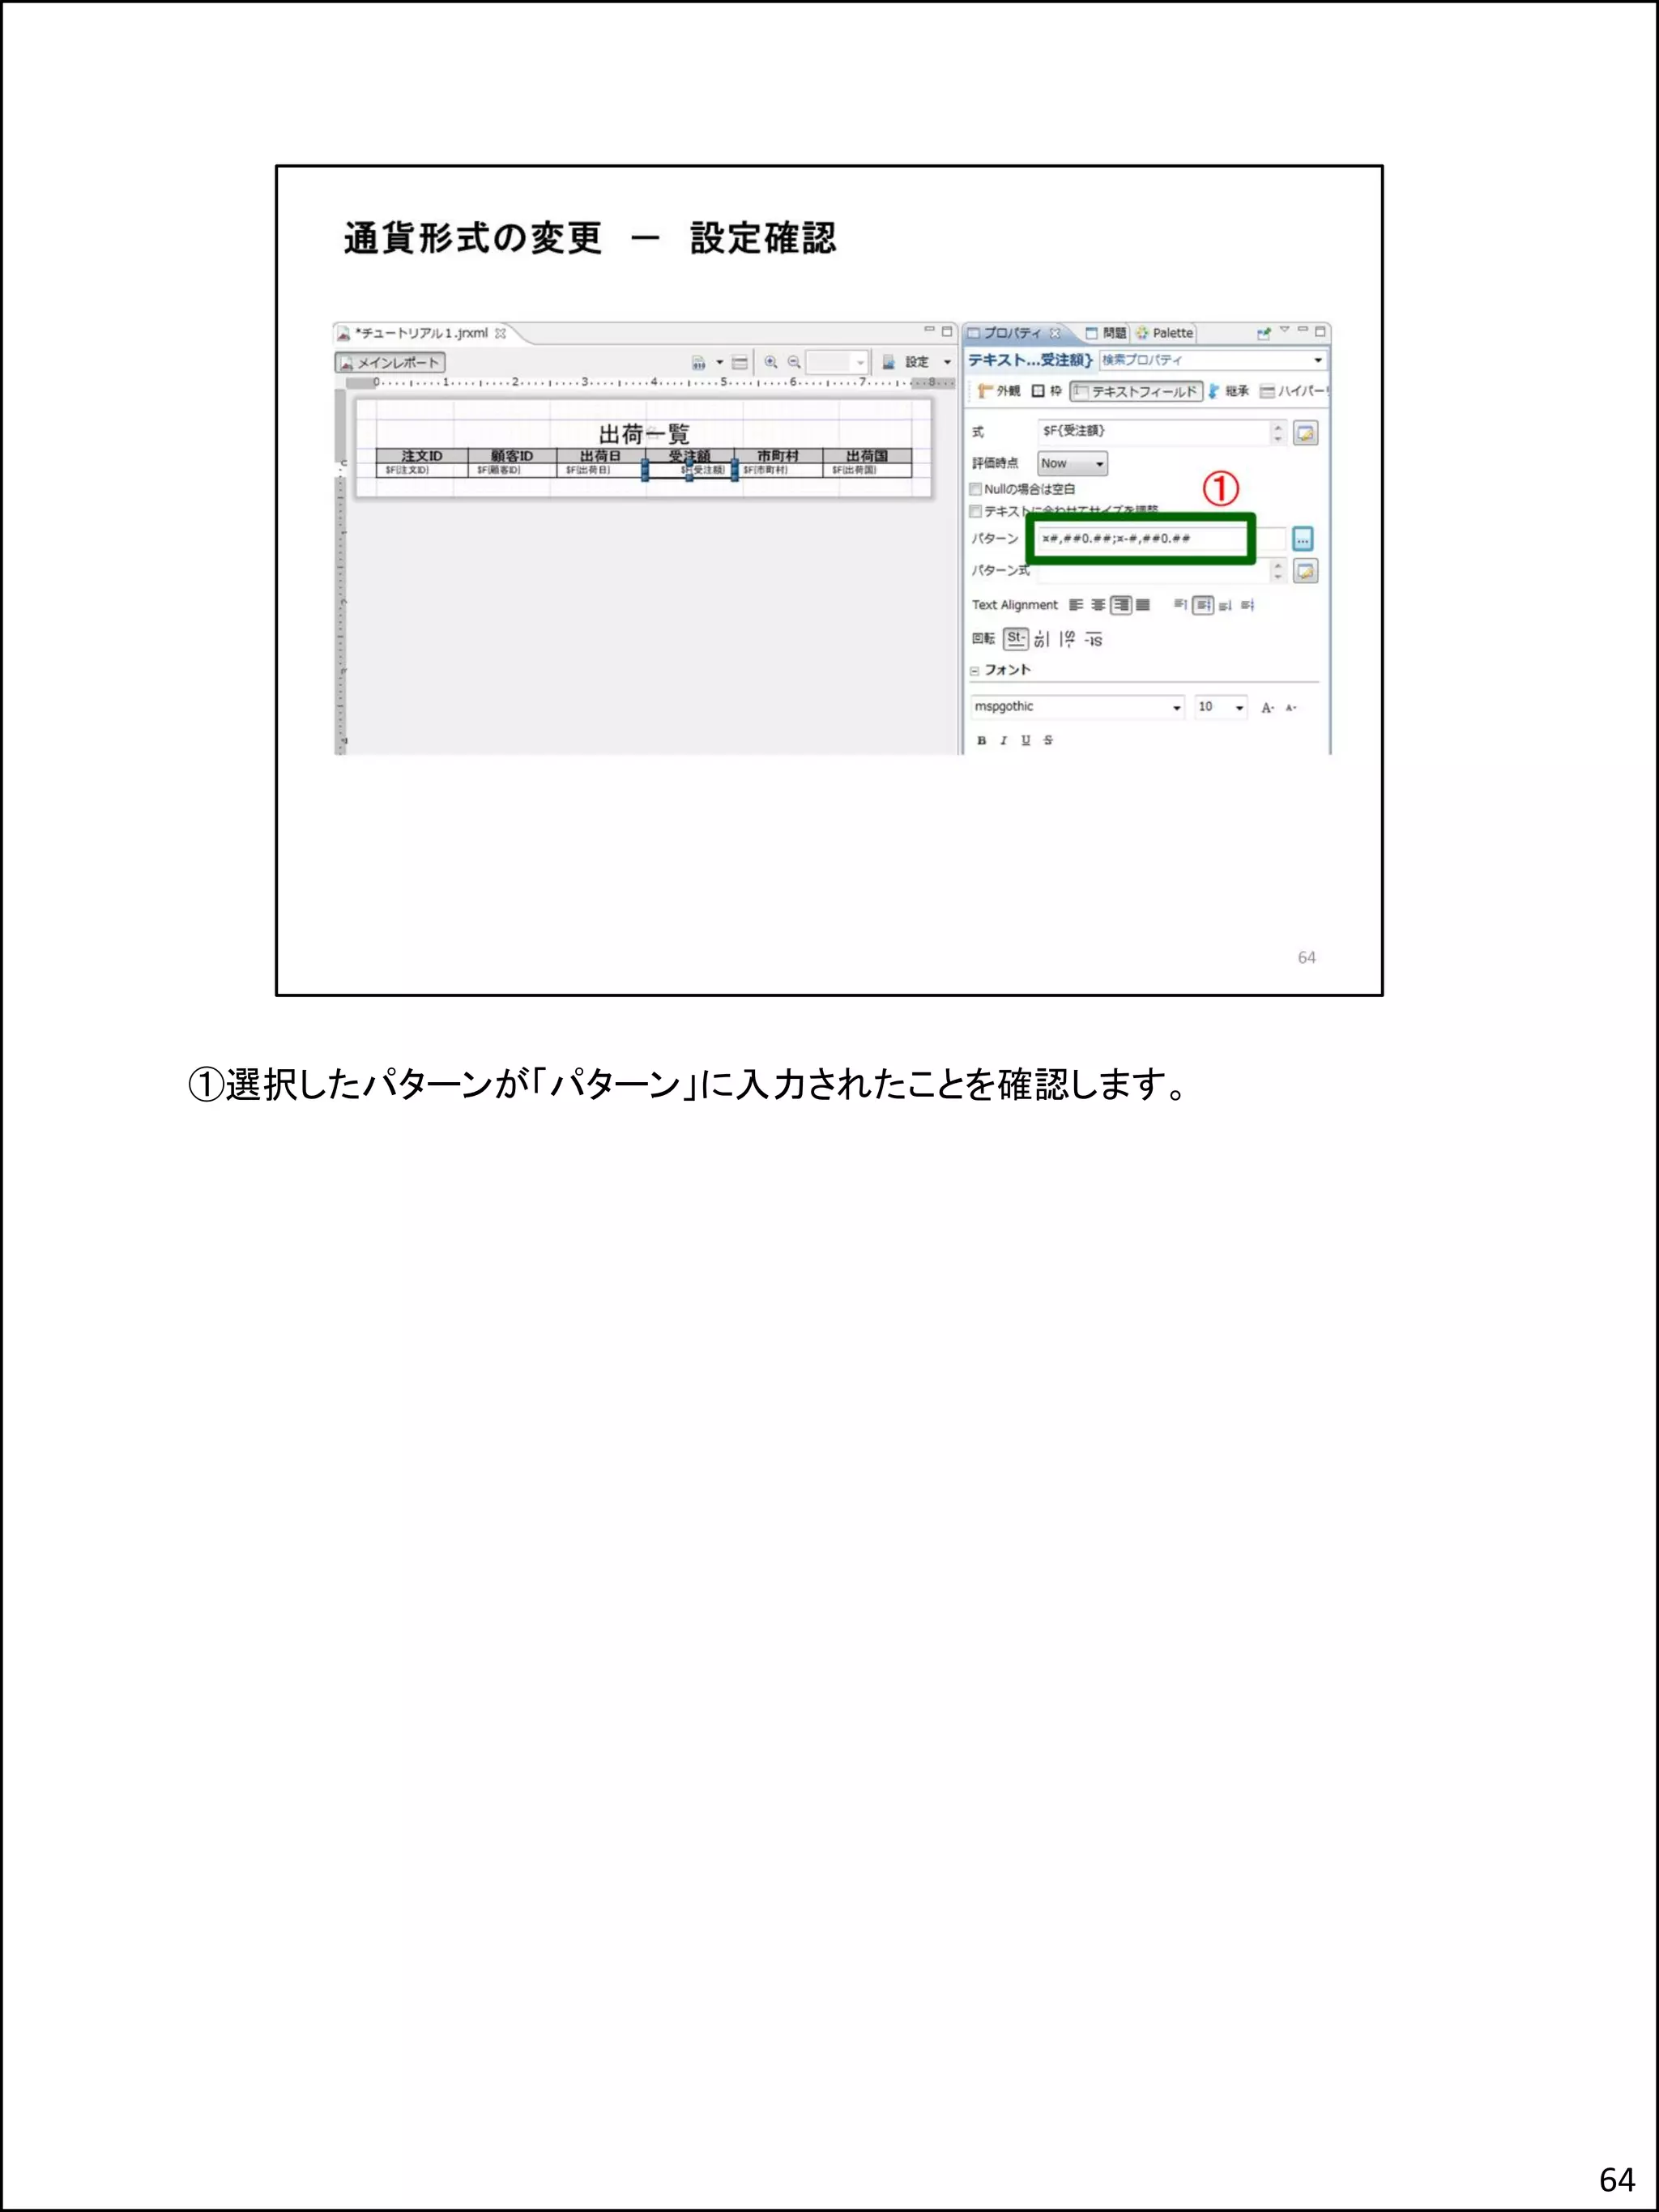
Task: Open the expression editor beside the 式 field
Action: click(1305, 432)
